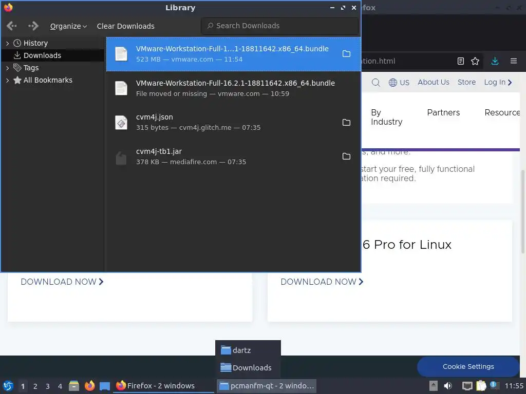Select Downloads in Library sidebar
Viewport: 526px width, 394px height.
pos(42,55)
